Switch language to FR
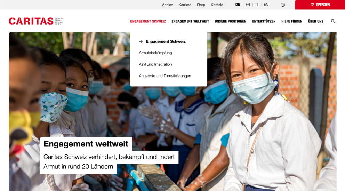 [248, 5]
